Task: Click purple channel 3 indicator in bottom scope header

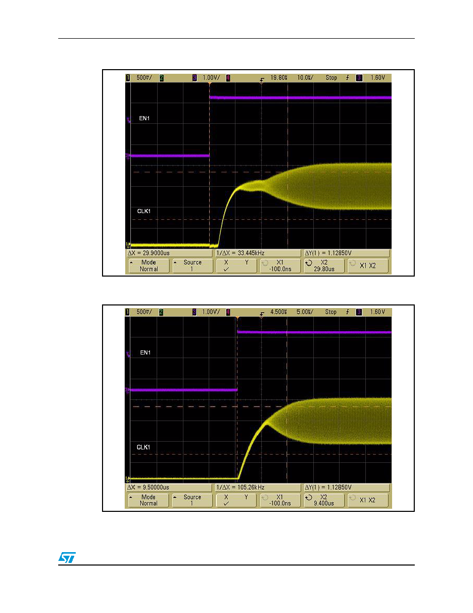Action: click(194, 312)
